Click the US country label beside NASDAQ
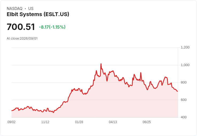 click(31, 9)
